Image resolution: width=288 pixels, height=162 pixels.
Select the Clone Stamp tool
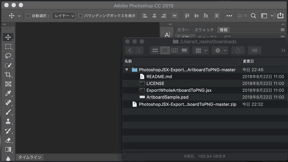[8, 121]
